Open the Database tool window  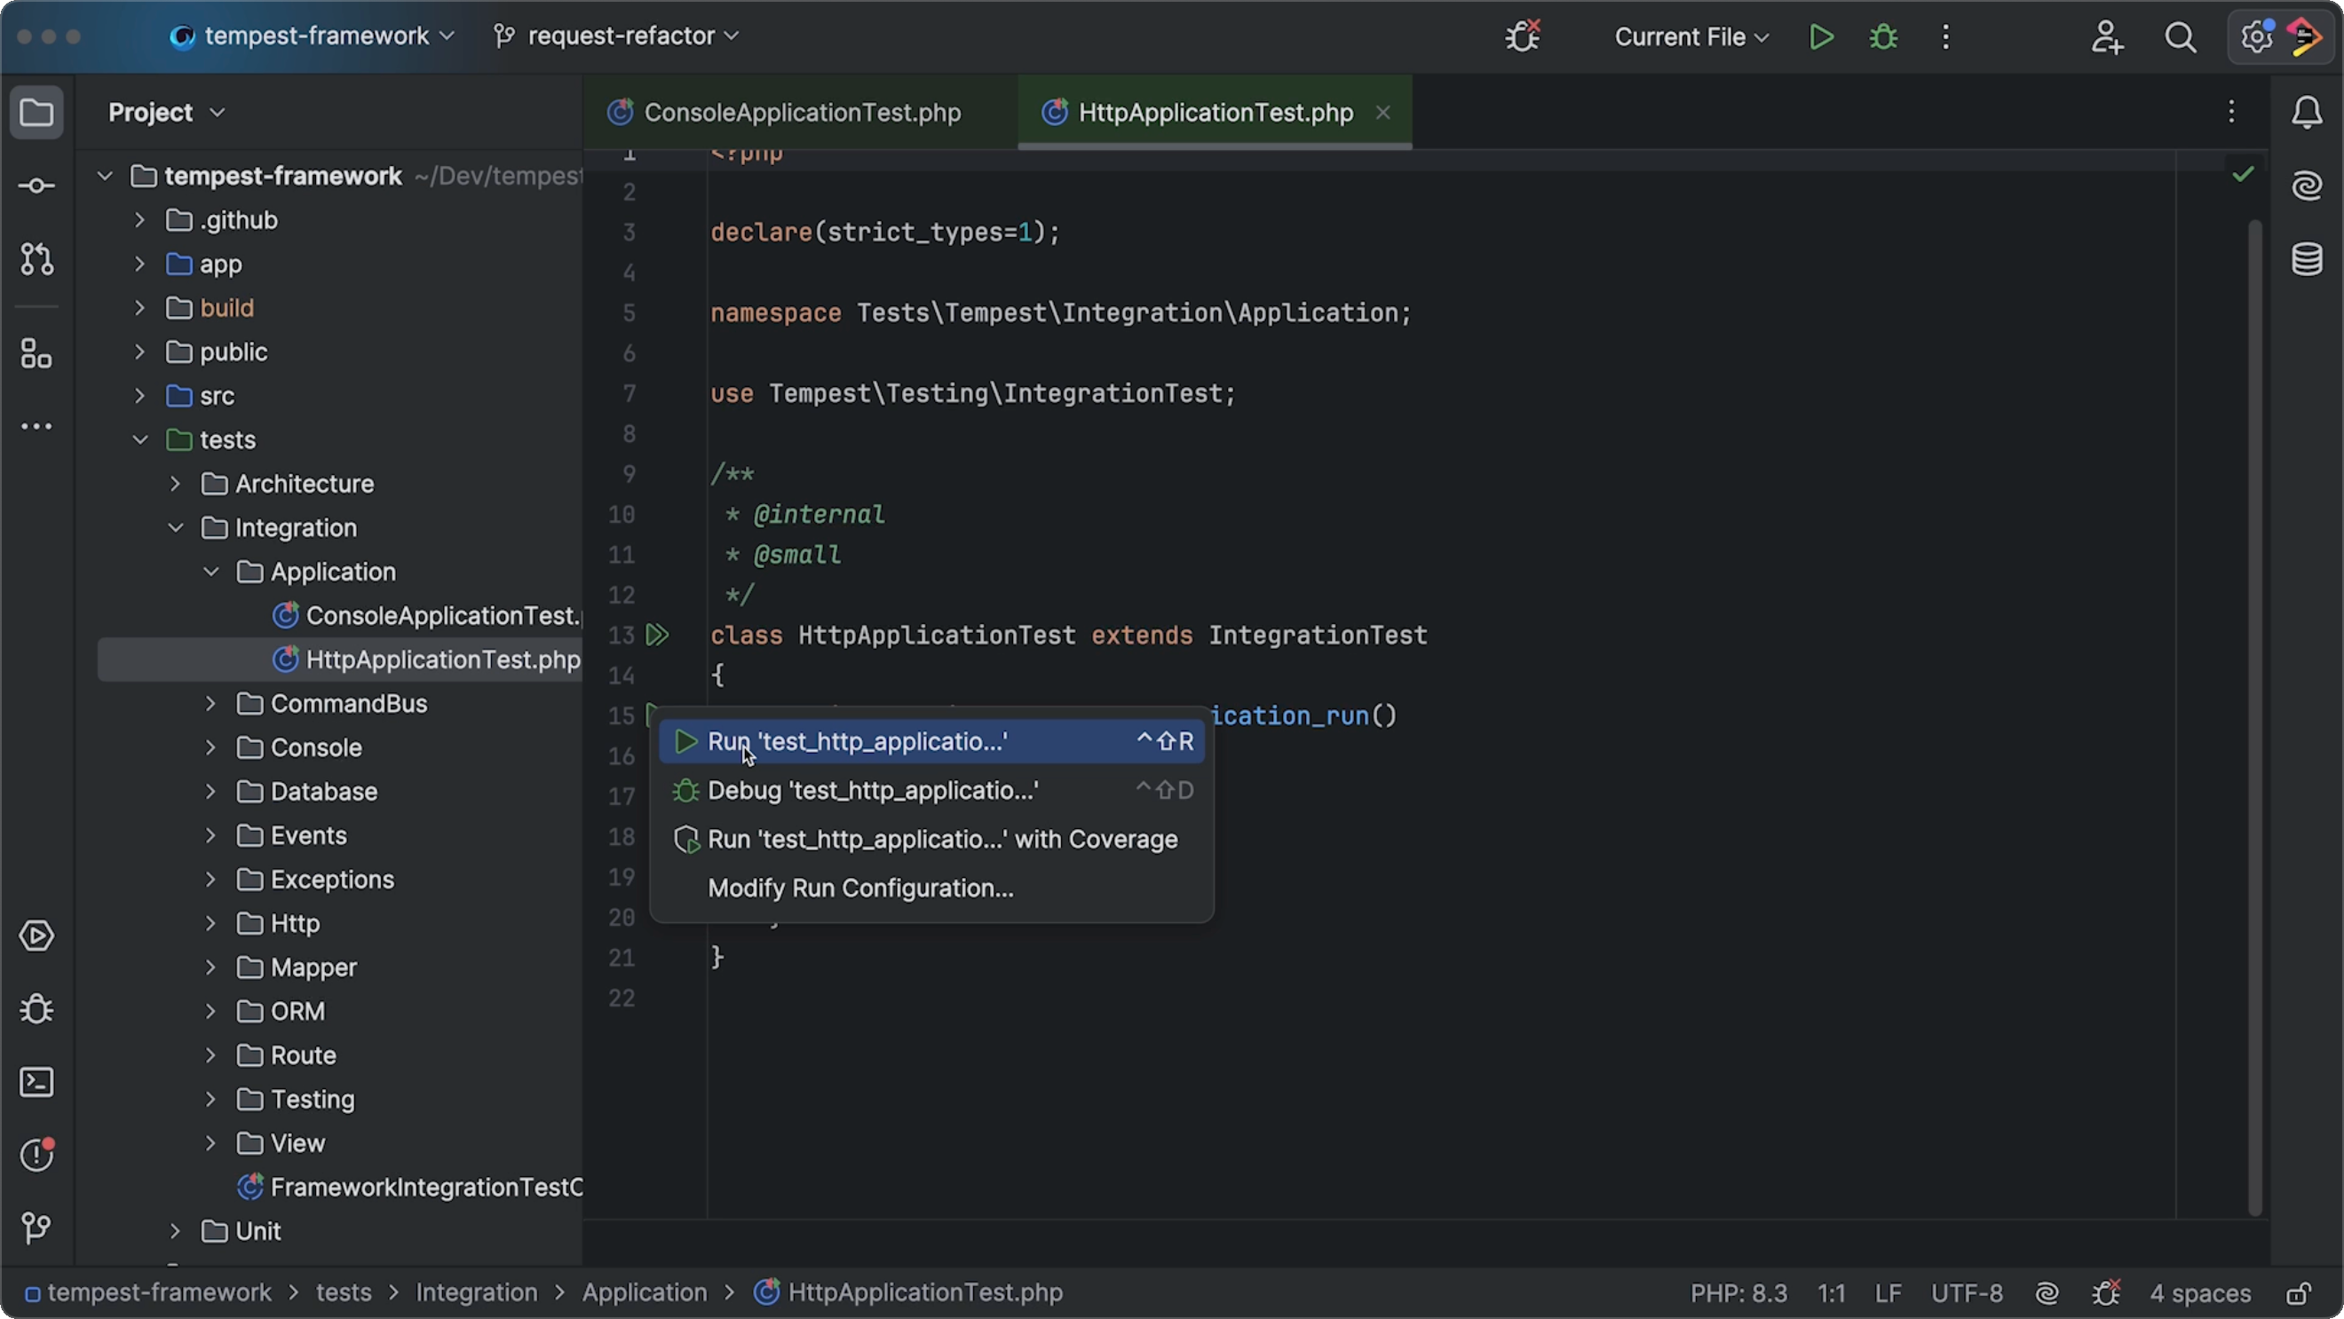click(2307, 259)
